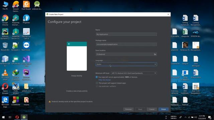This screenshot has width=214, height=120.
Task: Select the Google Chrome desktop icon
Action: coord(5,20)
